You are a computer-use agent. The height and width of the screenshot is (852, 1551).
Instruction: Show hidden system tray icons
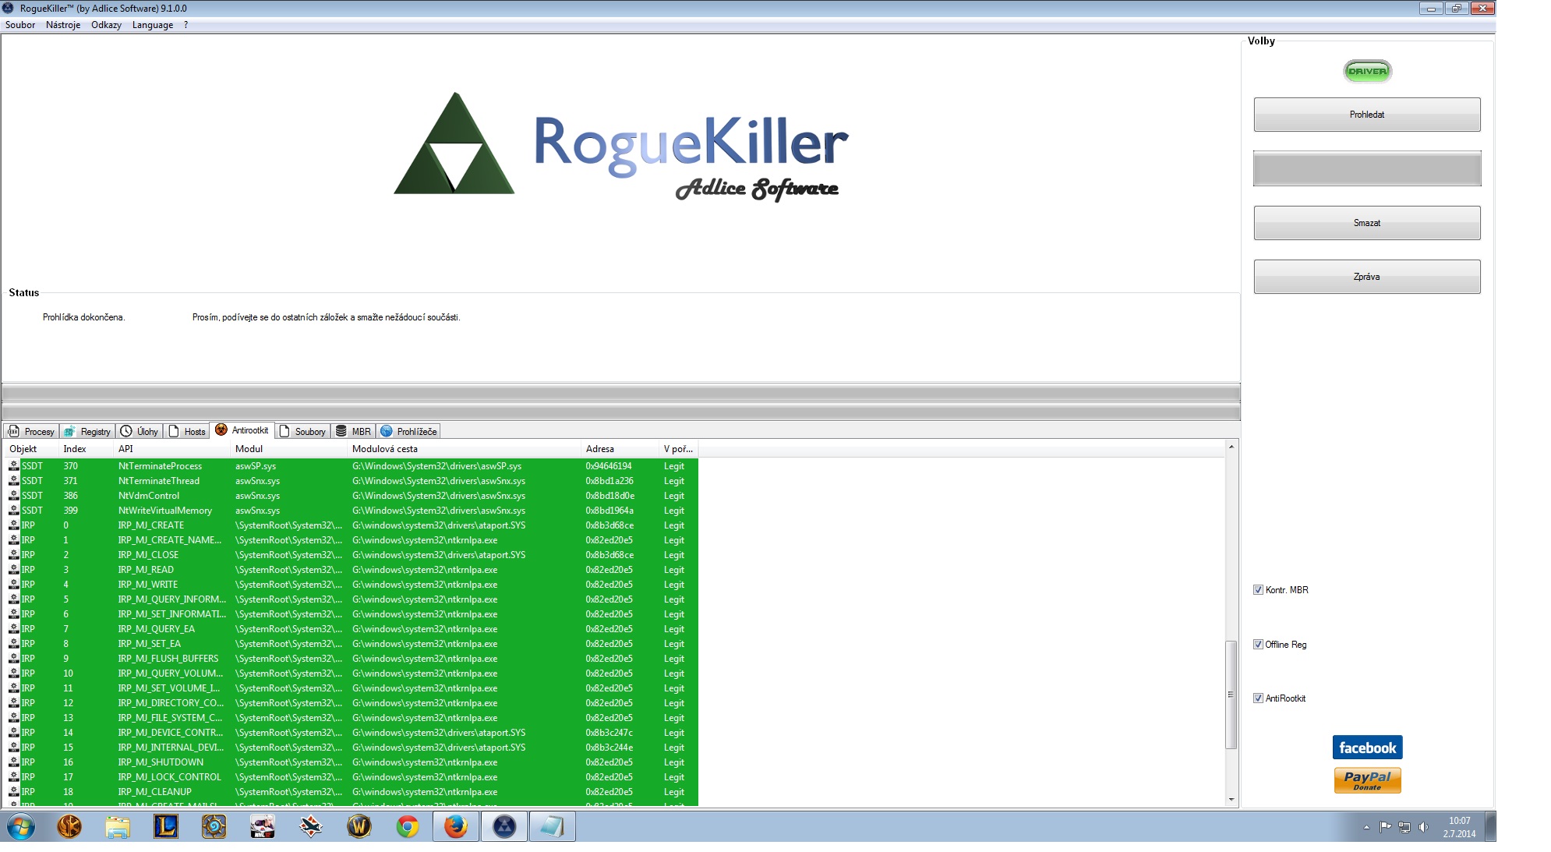click(1366, 827)
